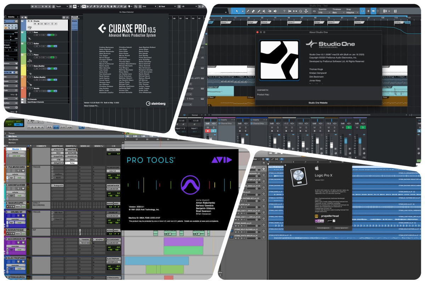Click the microphone icon on Vocals track
The image size is (425, 284).
(30, 95)
